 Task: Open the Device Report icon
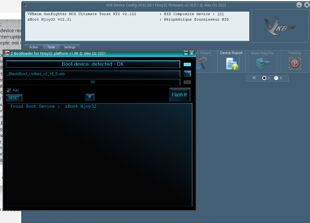point(232,64)
